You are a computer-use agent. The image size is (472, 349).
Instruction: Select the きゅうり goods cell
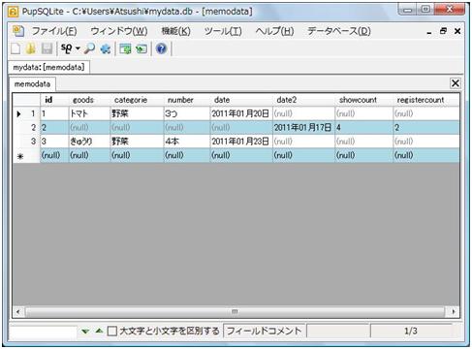pos(89,142)
